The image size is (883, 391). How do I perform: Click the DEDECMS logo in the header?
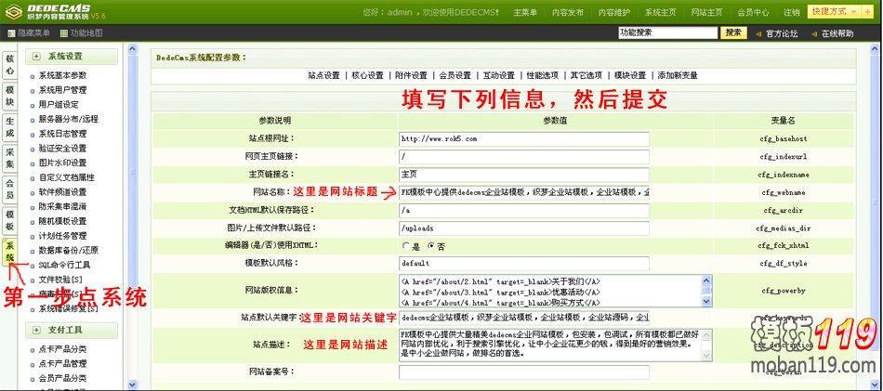(x=55, y=12)
